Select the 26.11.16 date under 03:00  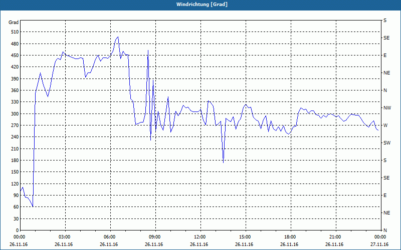pos(64,244)
